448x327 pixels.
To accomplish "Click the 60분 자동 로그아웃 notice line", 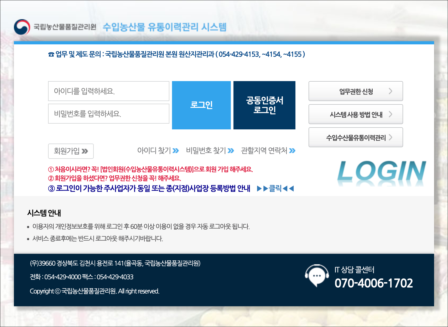I will 141,226.
